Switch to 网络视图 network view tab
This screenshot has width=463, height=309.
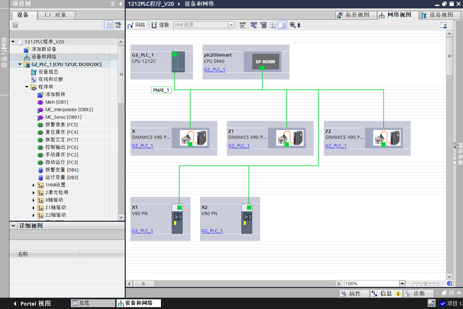(398, 15)
